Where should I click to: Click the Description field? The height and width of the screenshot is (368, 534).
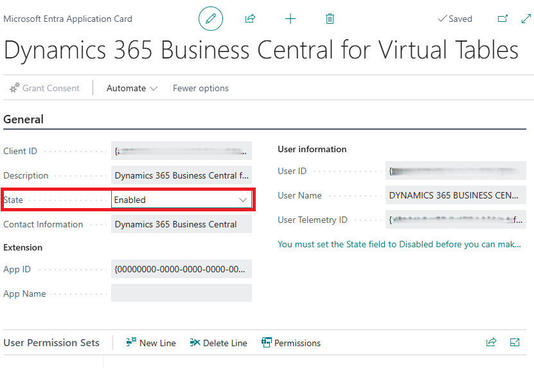(x=181, y=175)
